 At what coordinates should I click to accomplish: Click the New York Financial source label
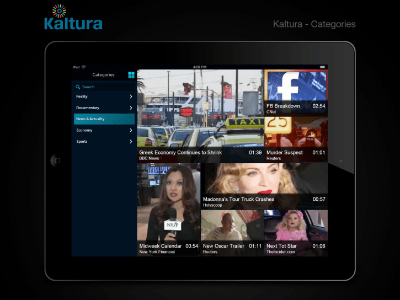157,252
